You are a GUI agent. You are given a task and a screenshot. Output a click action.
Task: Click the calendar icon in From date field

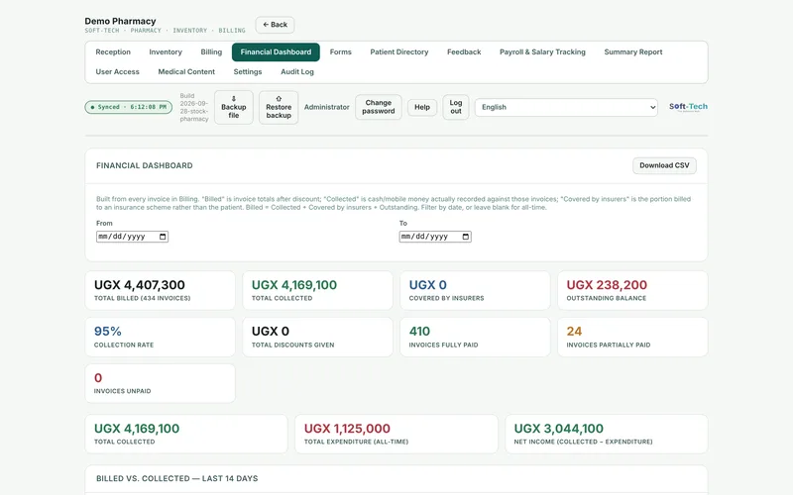point(163,237)
